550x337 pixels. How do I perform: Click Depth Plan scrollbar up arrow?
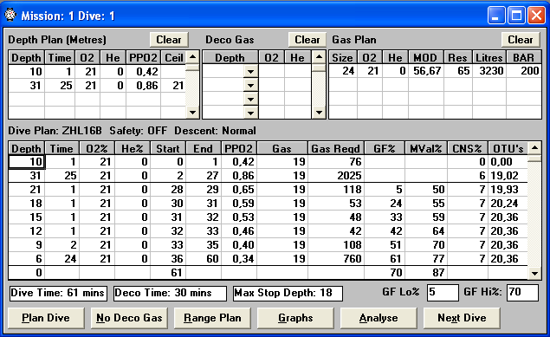(x=192, y=57)
